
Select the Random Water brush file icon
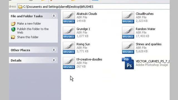click(x=128, y=32)
